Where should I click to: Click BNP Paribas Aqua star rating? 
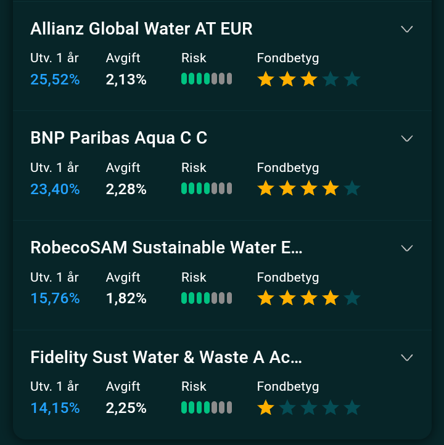308,189
